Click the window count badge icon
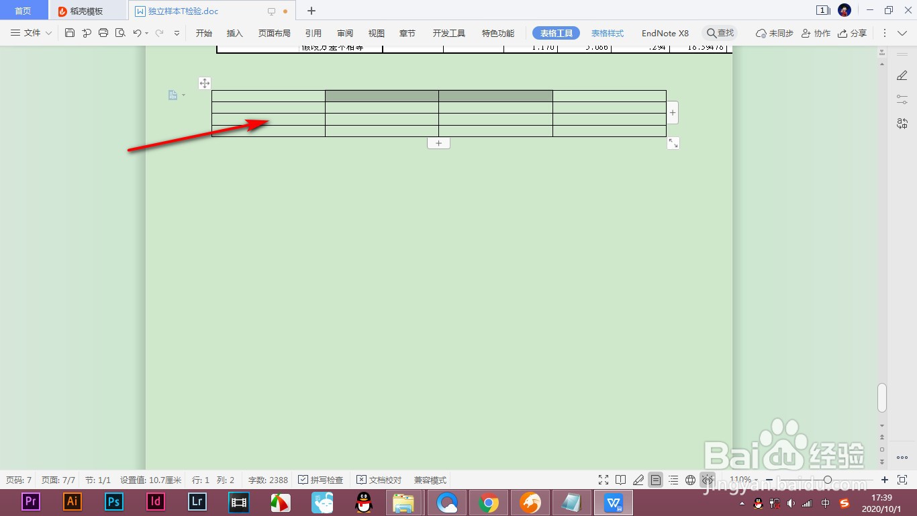The image size is (917, 516). tap(822, 10)
